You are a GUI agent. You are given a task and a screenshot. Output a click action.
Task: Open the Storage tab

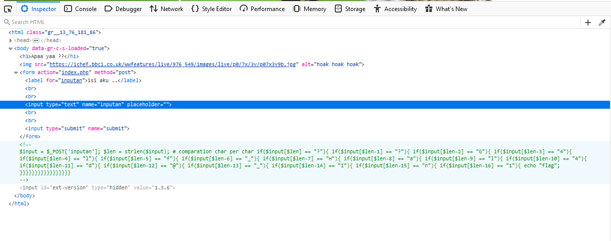[x=350, y=9]
